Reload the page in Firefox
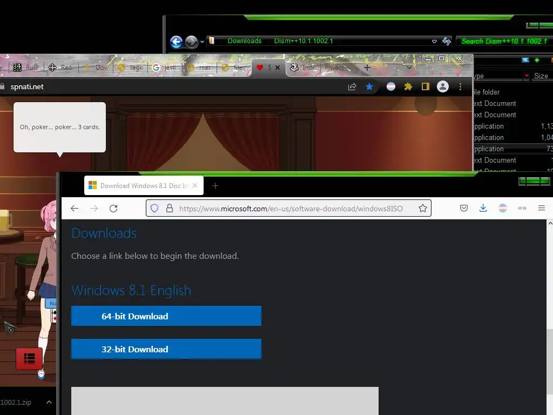The image size is (553, 415). tap(113, 209)
